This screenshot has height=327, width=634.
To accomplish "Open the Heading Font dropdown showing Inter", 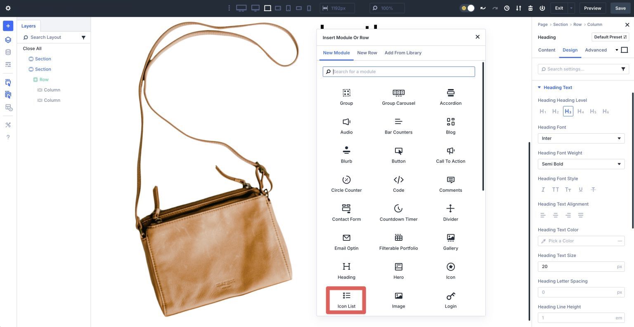I will (x=580, y=138).
